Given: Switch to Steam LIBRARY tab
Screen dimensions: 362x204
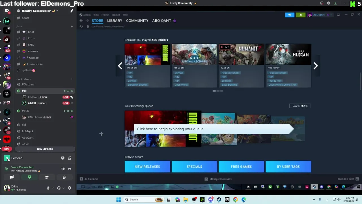Looking at the screenshot, I should click(x=115, y=21).
